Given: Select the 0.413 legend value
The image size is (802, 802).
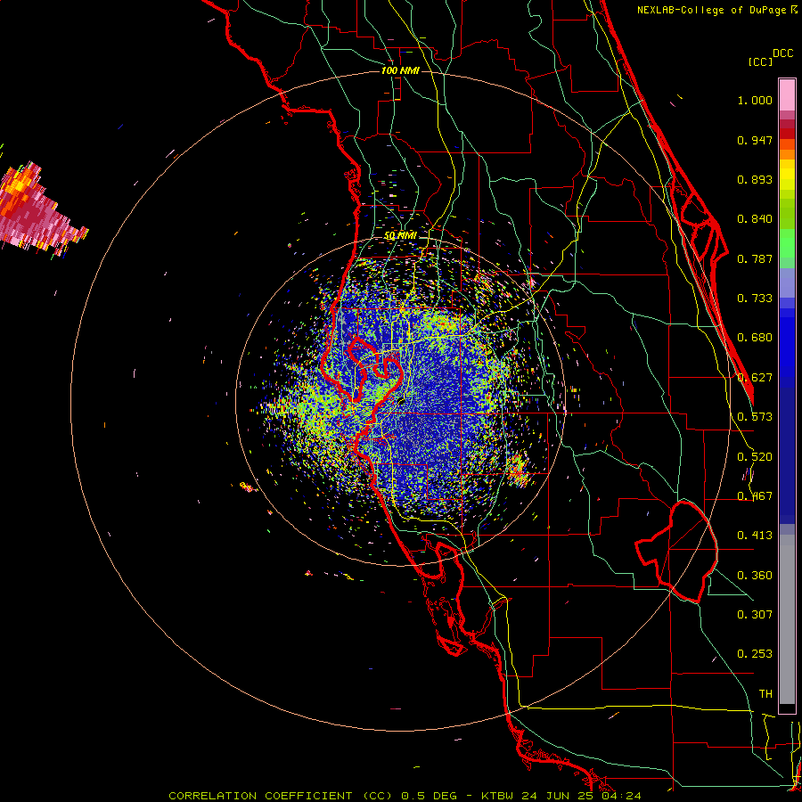Looking at the screenshot, I should (755, 536).
